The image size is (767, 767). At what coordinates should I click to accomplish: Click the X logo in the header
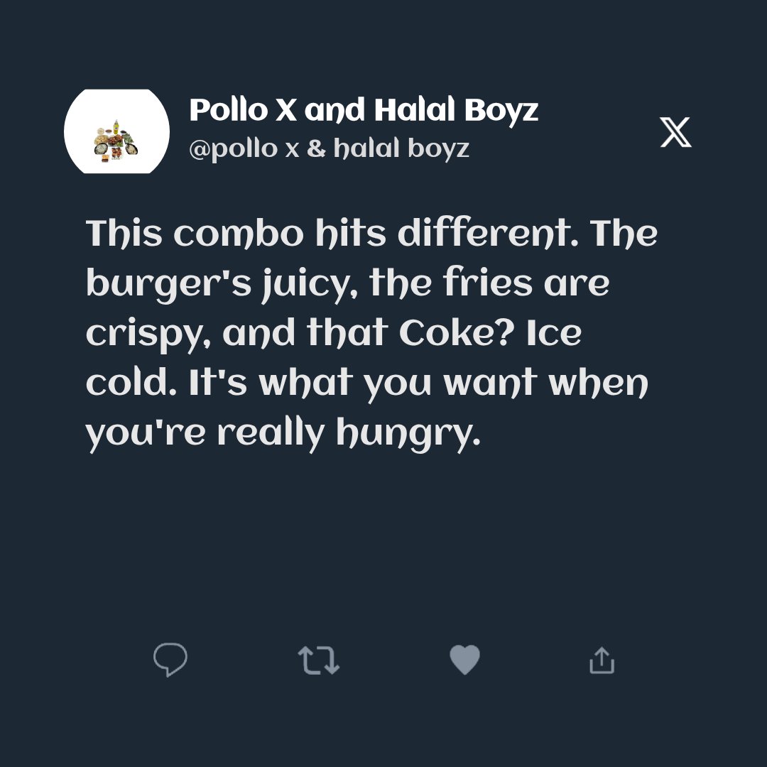pyautogui.click(x=675, y=132)
